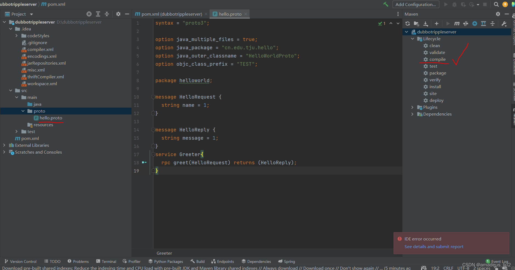Viewport: 515px width, 270px height.
Task: Click the orange IDE update arrow icon
Action: [505, 4]
